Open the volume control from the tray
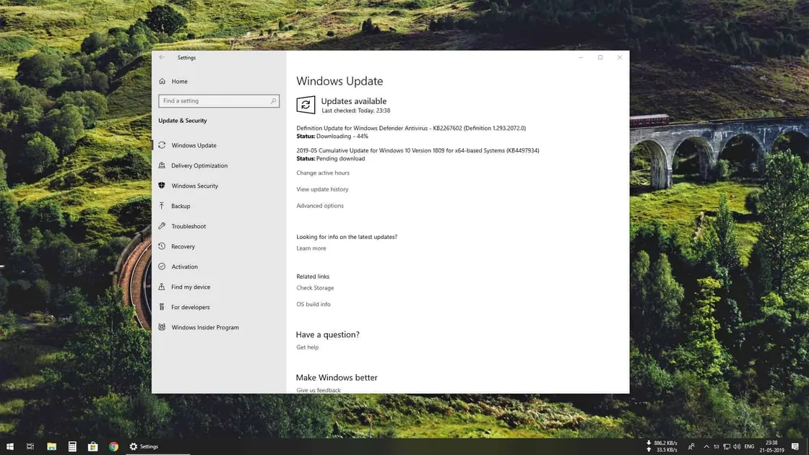 click(x=737, y=446)
